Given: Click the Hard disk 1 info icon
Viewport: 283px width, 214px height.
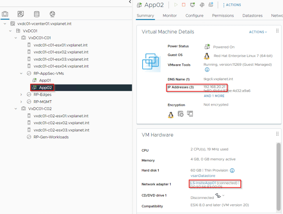Looking at the screenshot, I should [x=232, y=170].
